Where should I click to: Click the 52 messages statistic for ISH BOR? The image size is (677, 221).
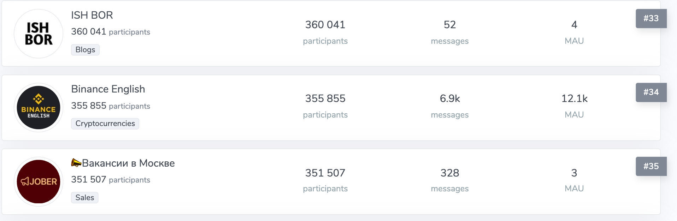point(450,32)
